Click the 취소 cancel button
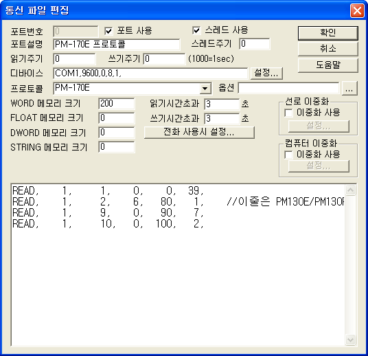Image resolution: width=368 pixels, height=356 pixels. (x=328, y=49)
